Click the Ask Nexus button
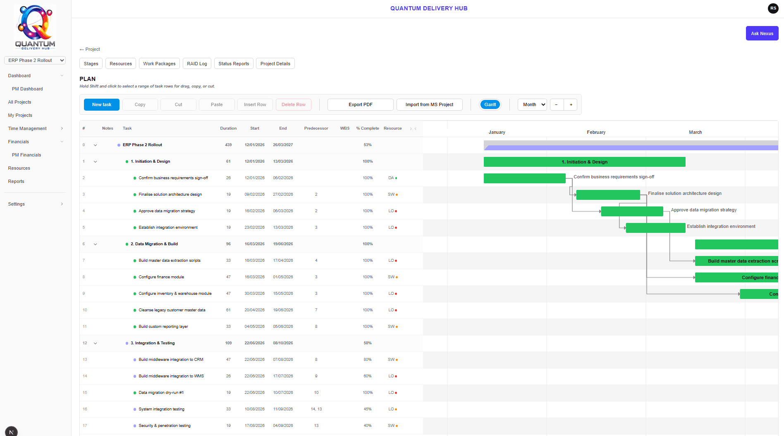Screen dimensions: 784x436 762,33
